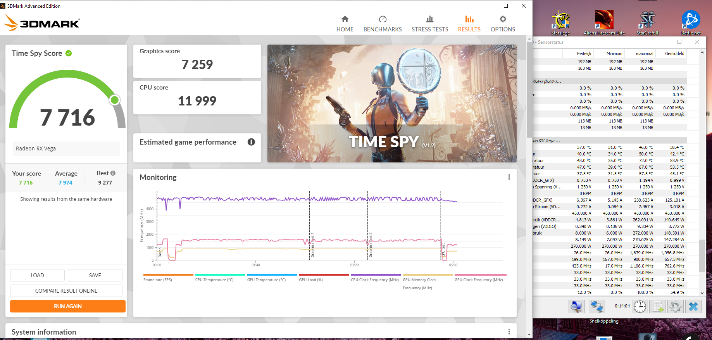Click the large 7 716 Time Spy score
Image resolution: width=712 pixels, height=340 pixels.
pos(67,117)
